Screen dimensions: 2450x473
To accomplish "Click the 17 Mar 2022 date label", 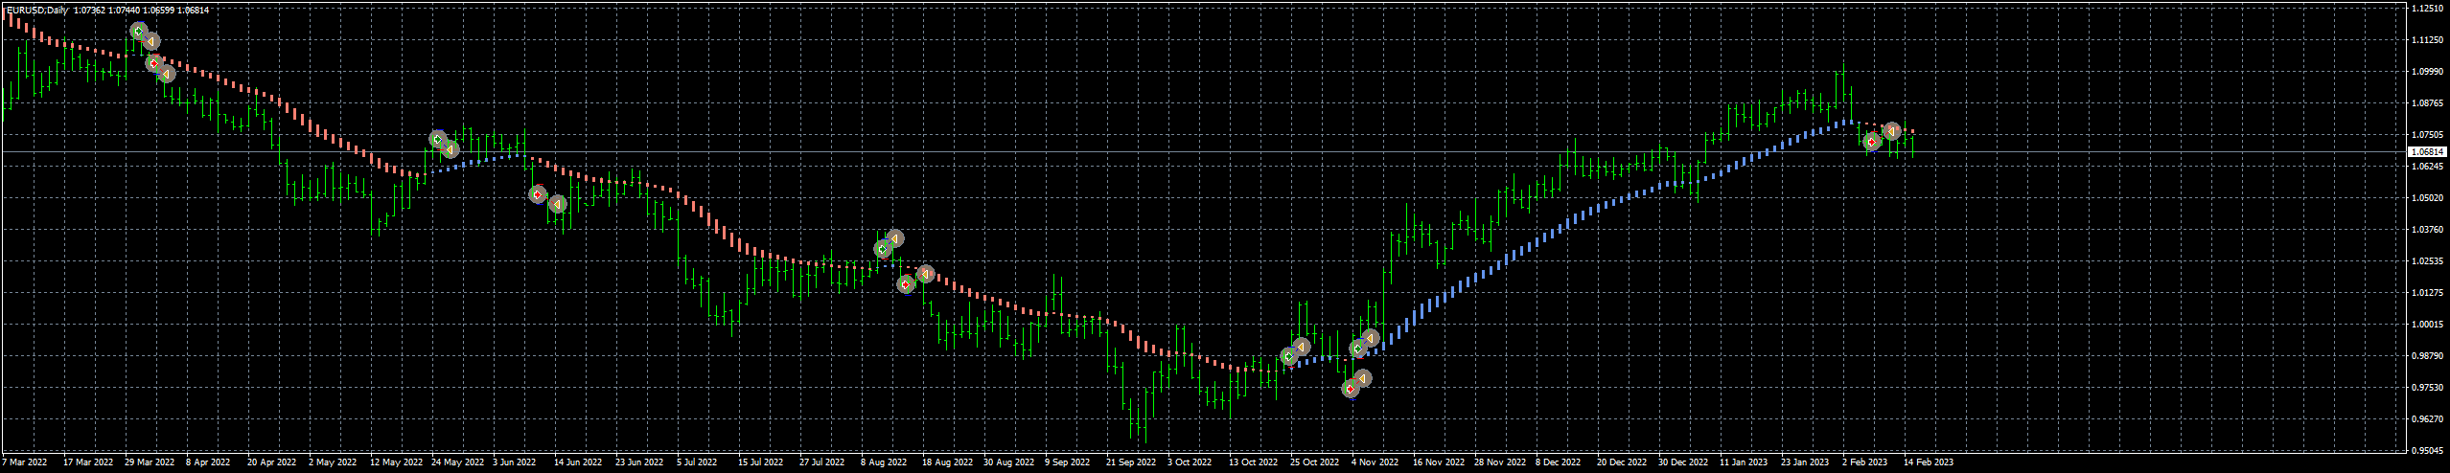I will 88,462.
